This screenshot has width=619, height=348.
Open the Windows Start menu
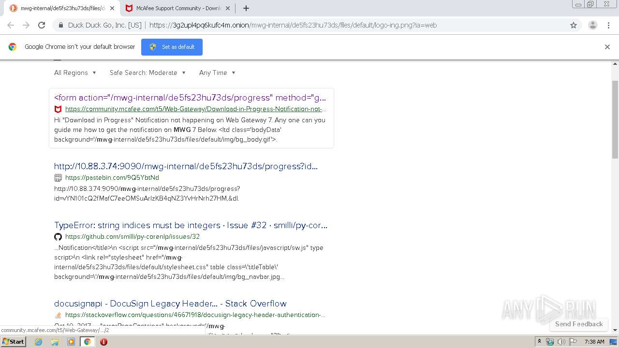(x=13, y=342)
